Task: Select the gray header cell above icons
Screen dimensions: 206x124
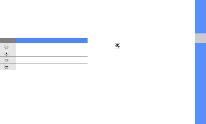Action: [8, 40]
